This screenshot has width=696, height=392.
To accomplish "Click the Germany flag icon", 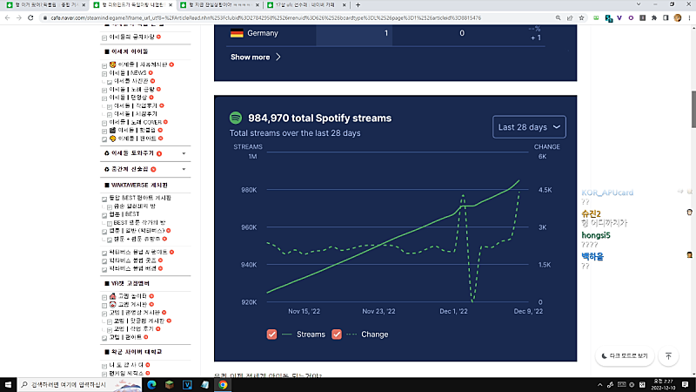I will 237,33.
